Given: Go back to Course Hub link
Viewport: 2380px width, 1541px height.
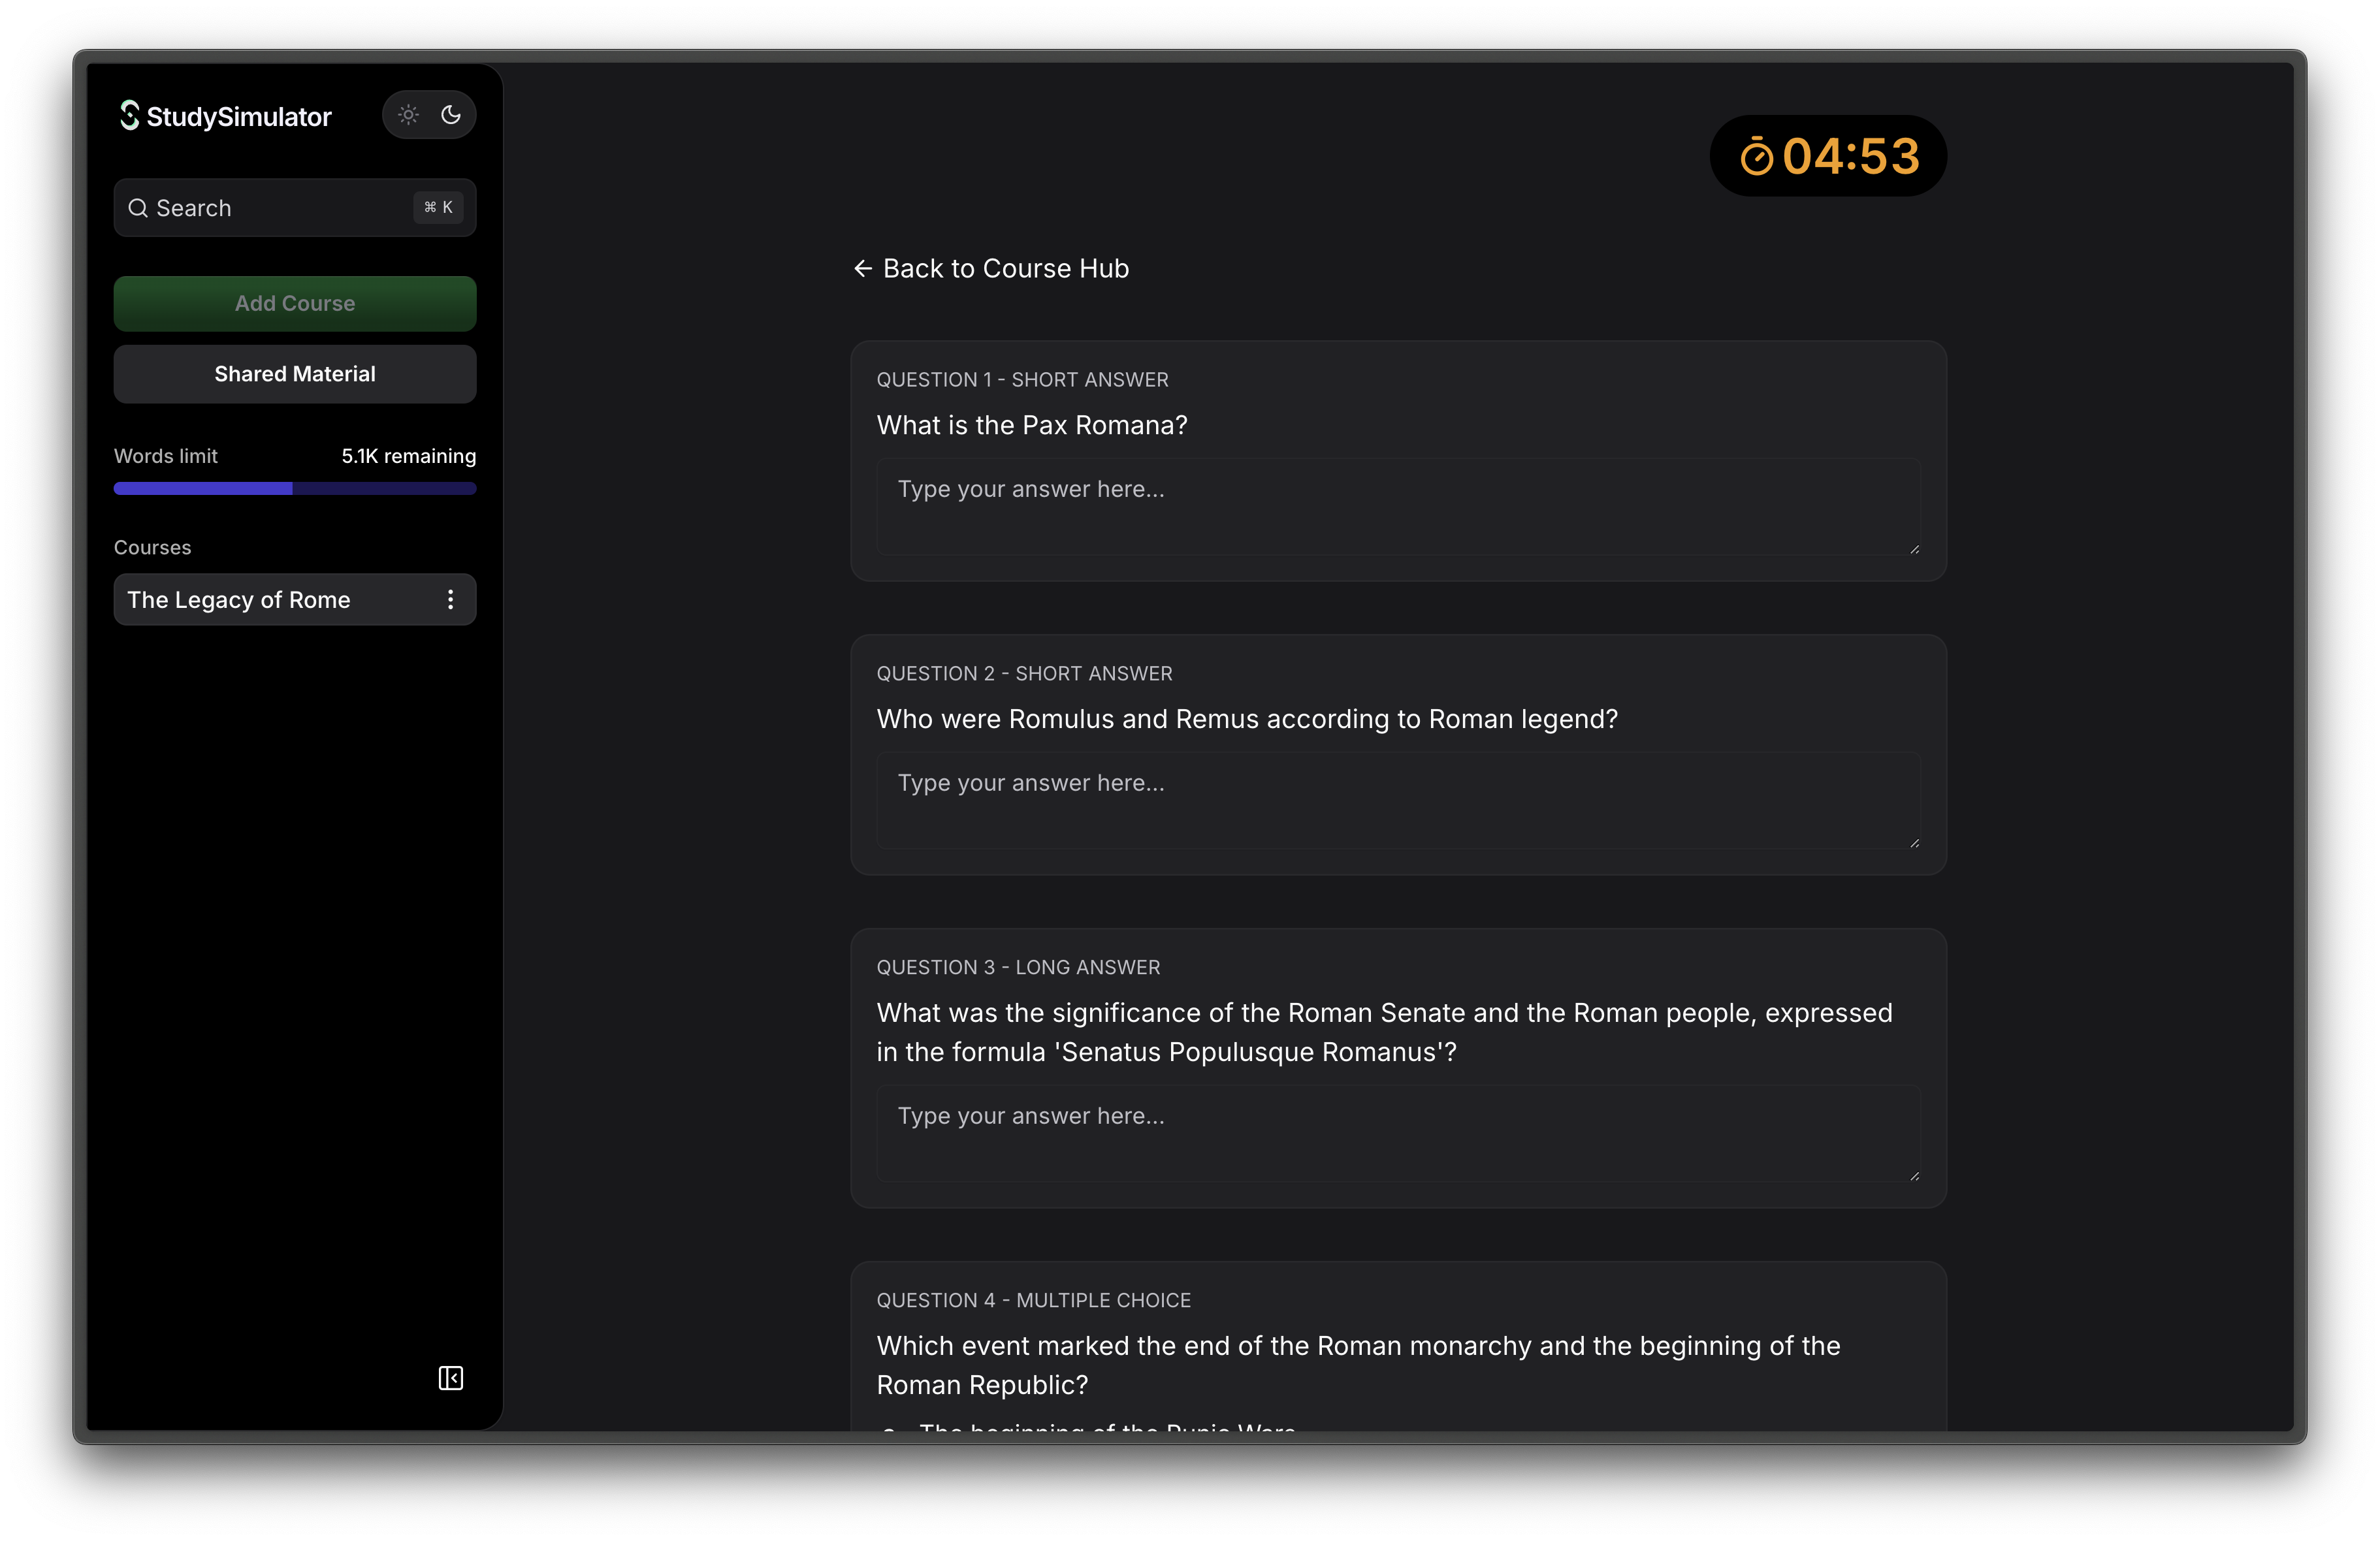Looking at the screenshot, I should pyautogui.click(x=1005, y=268).
